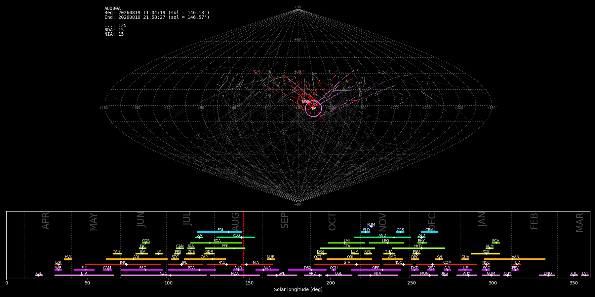Select the PER shower bar in timeline

pos(225,248)
